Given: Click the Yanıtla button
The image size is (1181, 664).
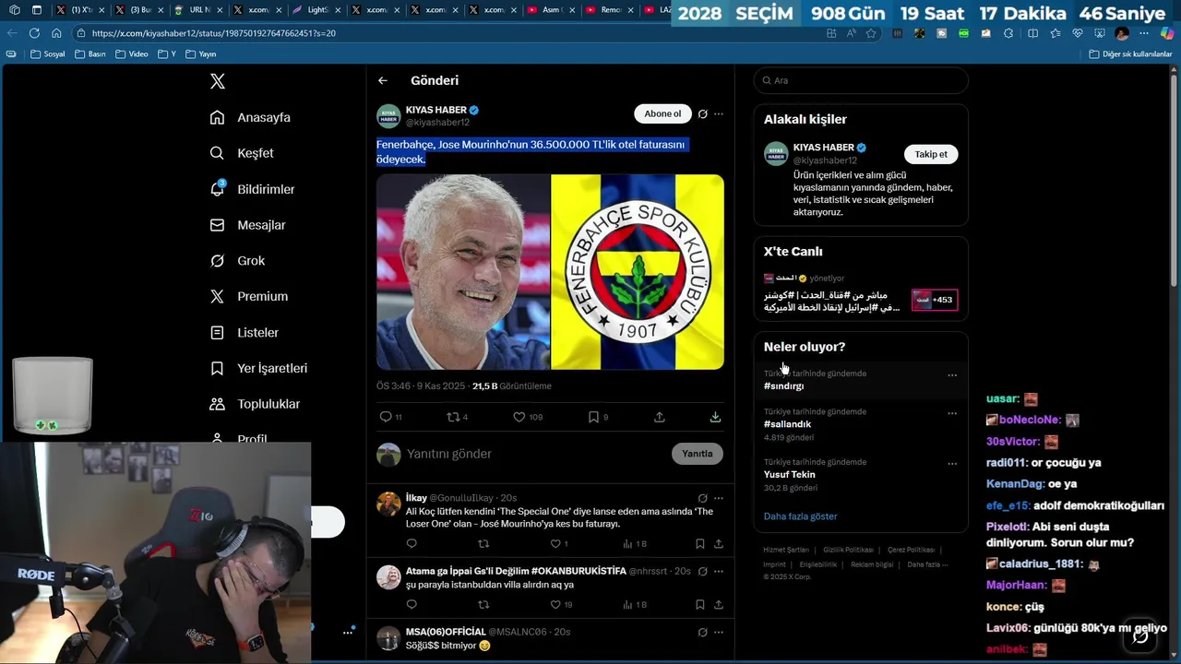Looking at the screenshot, I should (x=698, y=454).
